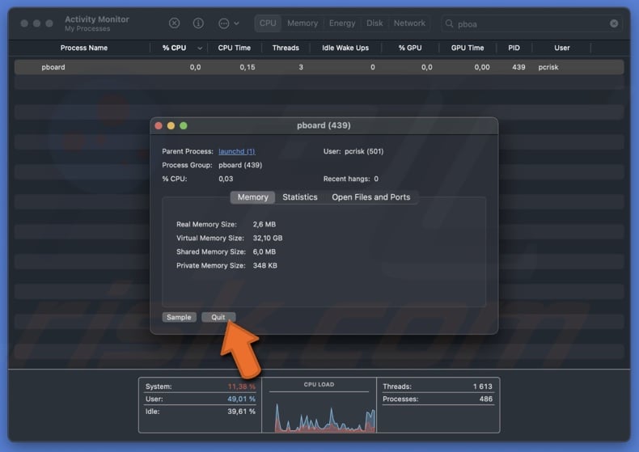Show Open Files and Ports tab
This screenshot has height=452, width=639.
click(370, 197)
